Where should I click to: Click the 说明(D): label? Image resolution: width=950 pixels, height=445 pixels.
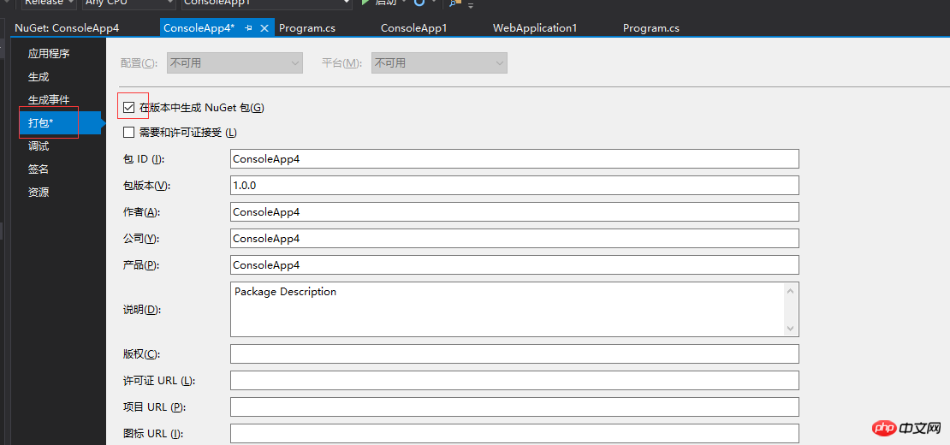141,310
